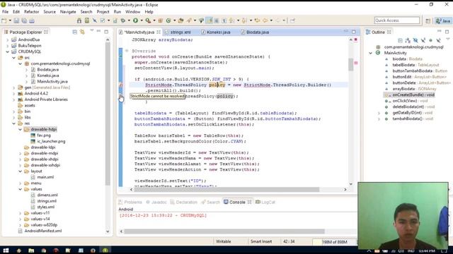Image resolution: width=453 pixels, height=254 pixels.
Task: Click the New Java Class icon
Action: (x=168, y=20)
